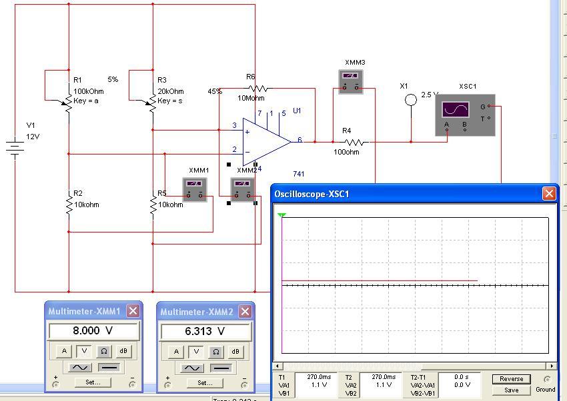Switch Multimeter-XMM1 to voltmeter mode (V)
The width and height of the screenshot is (567, 401).
click(84, 351)
